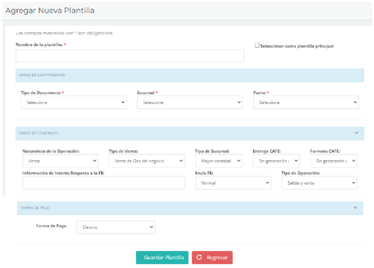Focus the Información de Interés text field
This screenshot has height=268, width=374.
pyautogui.click(x=104, y=183)
